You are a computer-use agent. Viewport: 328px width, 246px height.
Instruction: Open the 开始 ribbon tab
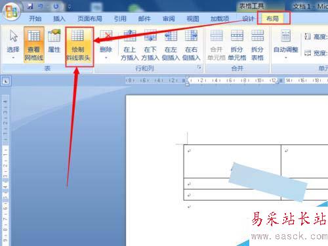coord(35,18)
